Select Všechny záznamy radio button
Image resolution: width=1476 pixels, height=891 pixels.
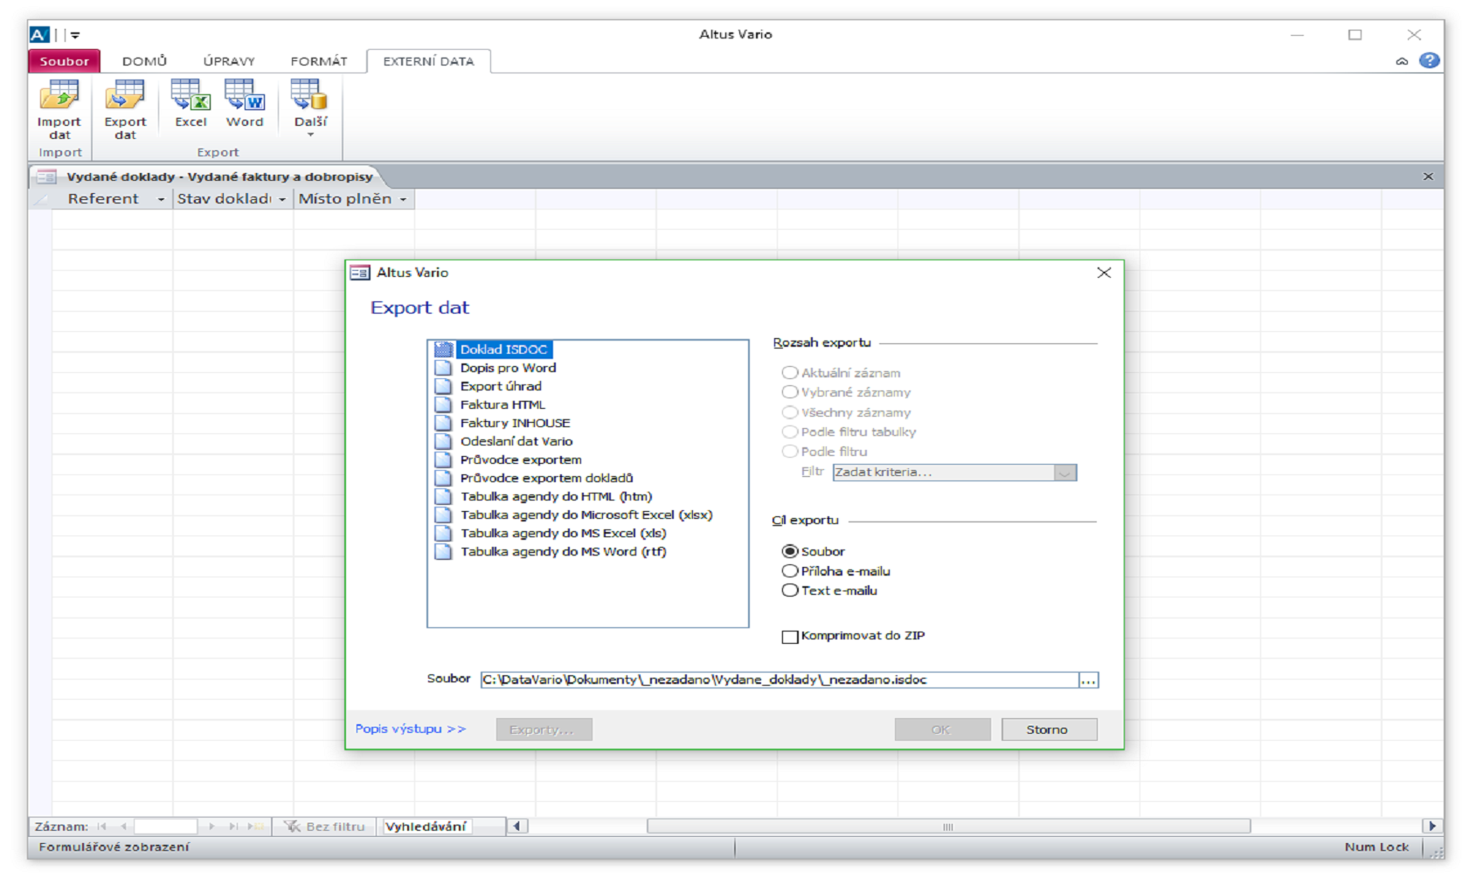click(790, 412)
